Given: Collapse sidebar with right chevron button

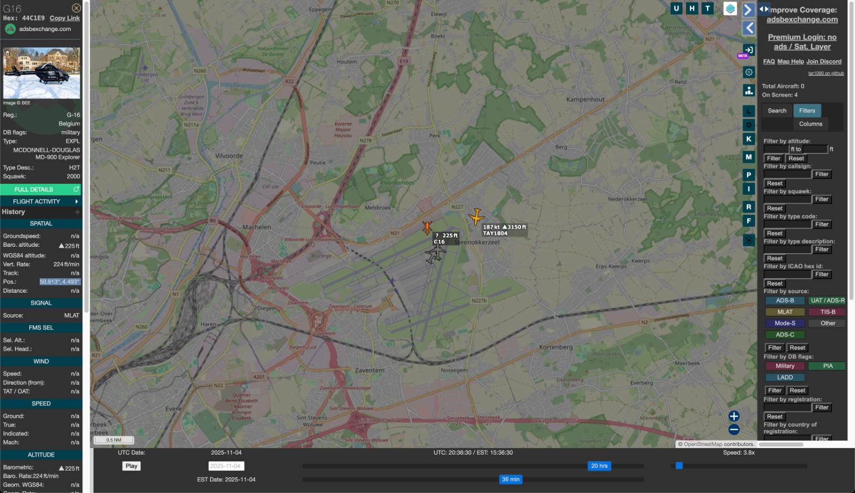Looking at the screenshot, I should click(749, 10).
